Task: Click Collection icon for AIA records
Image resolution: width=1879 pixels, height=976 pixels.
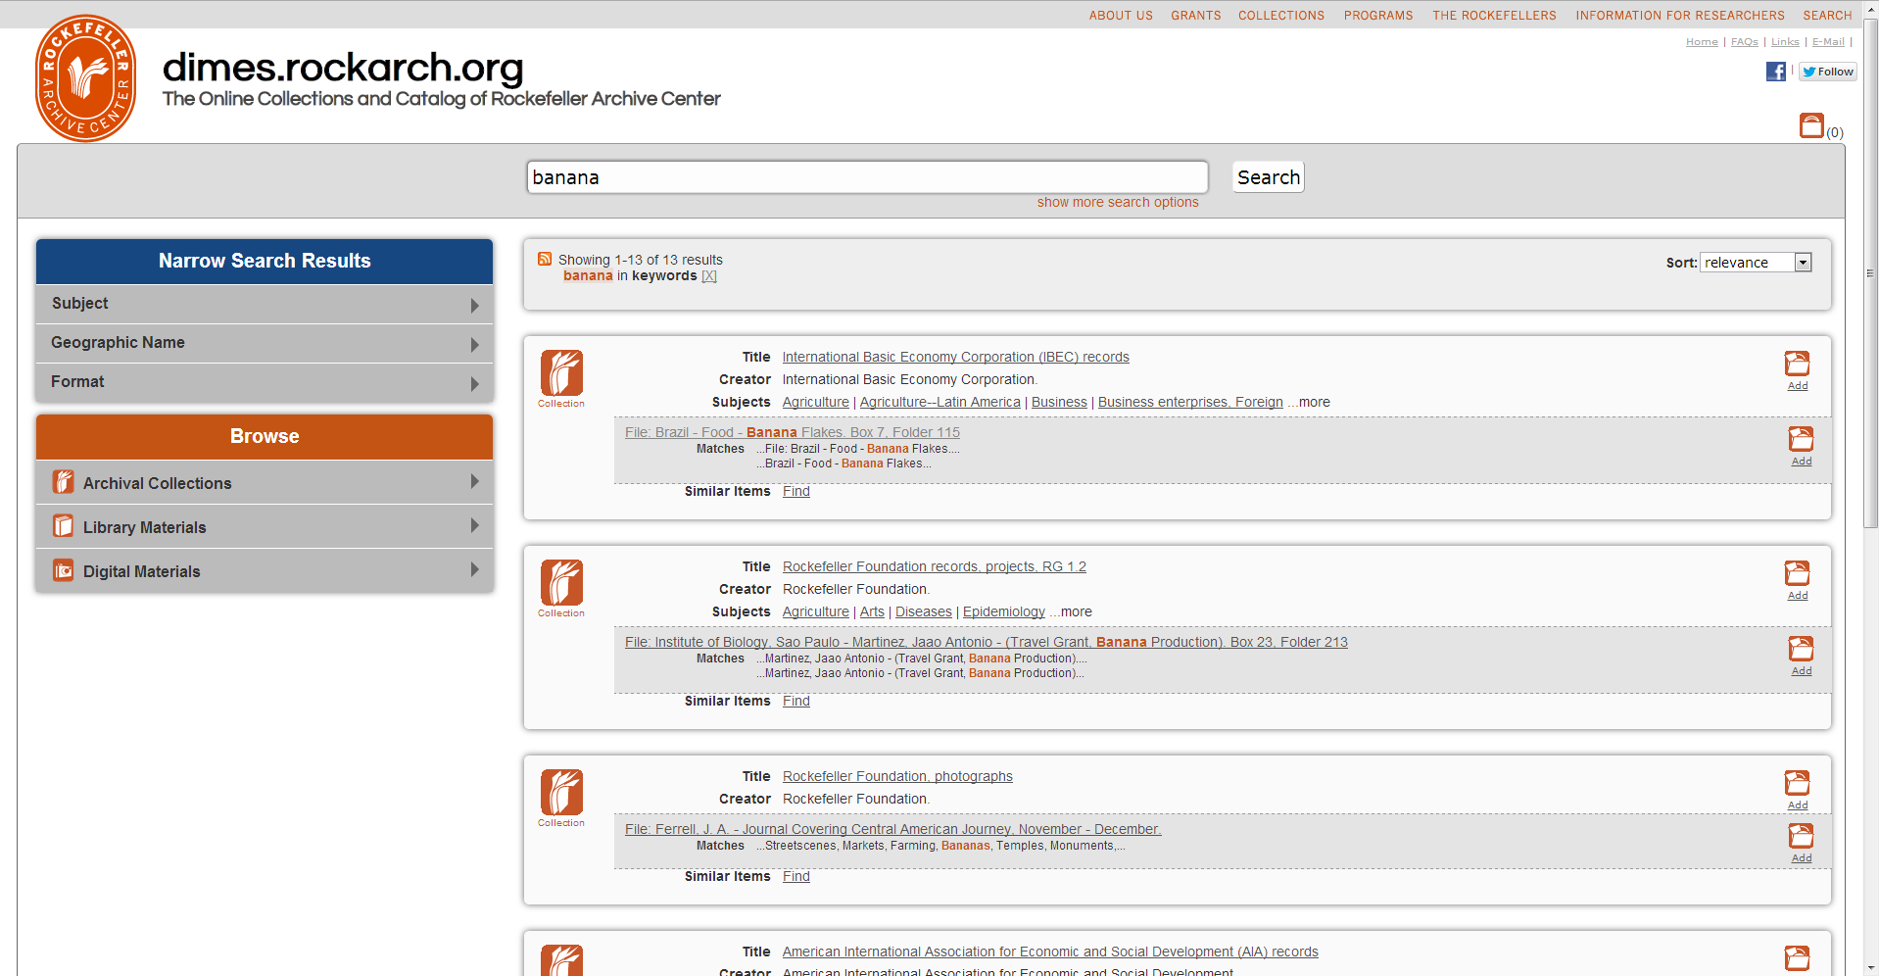Action: tap(561, 960)
